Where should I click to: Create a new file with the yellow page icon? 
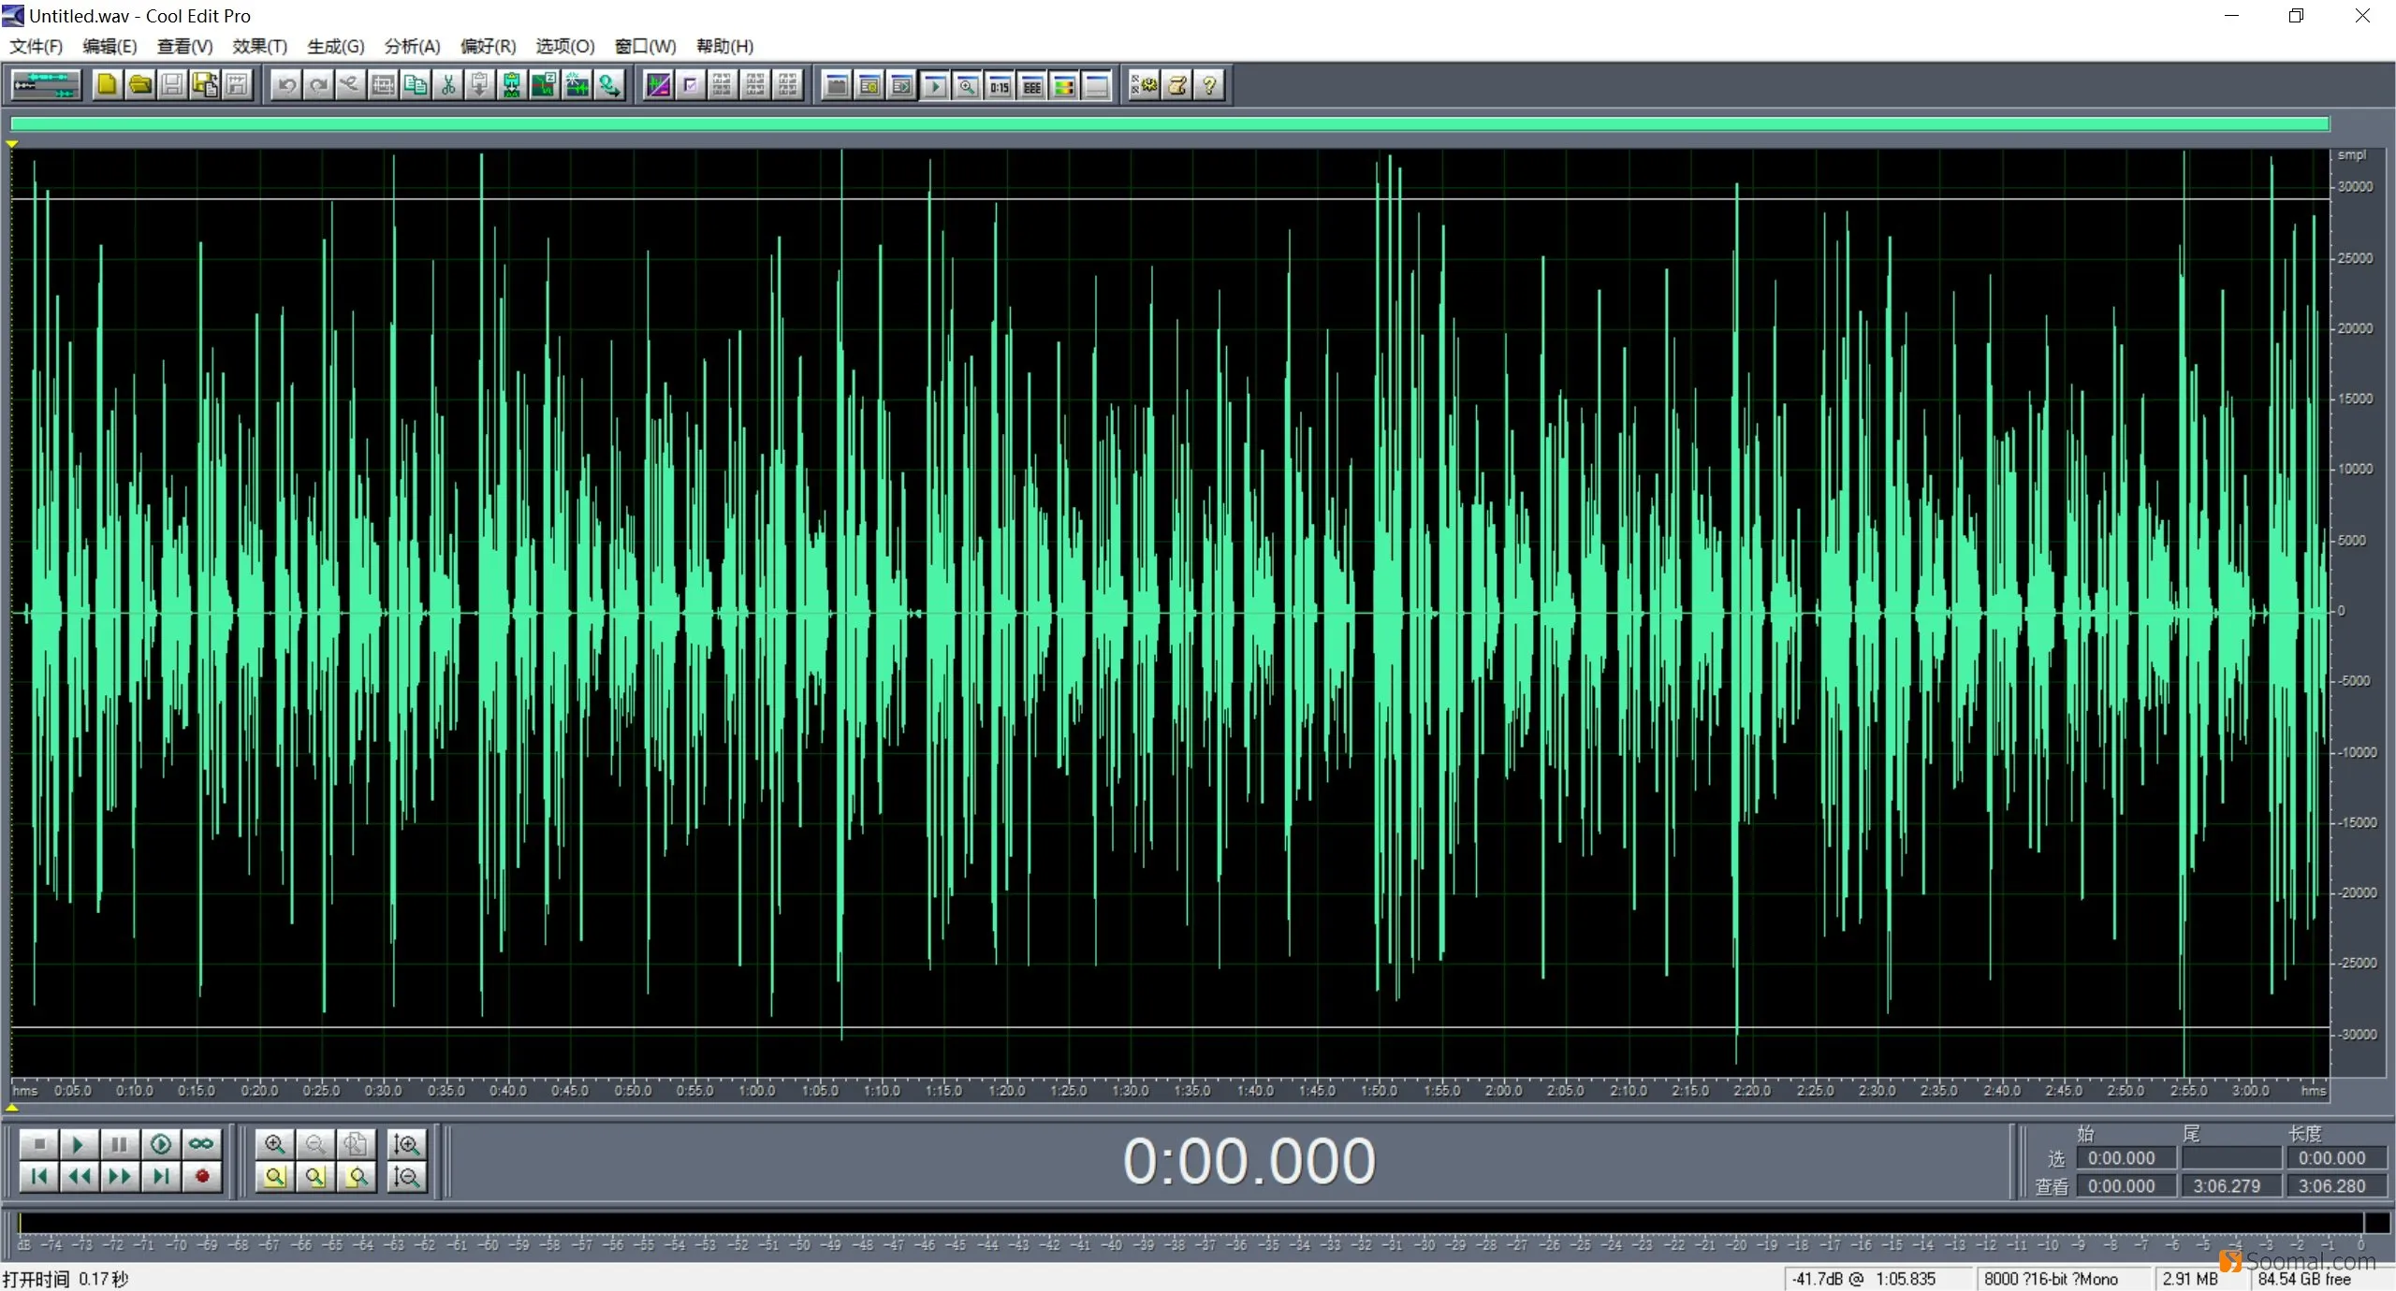(108, 85)
